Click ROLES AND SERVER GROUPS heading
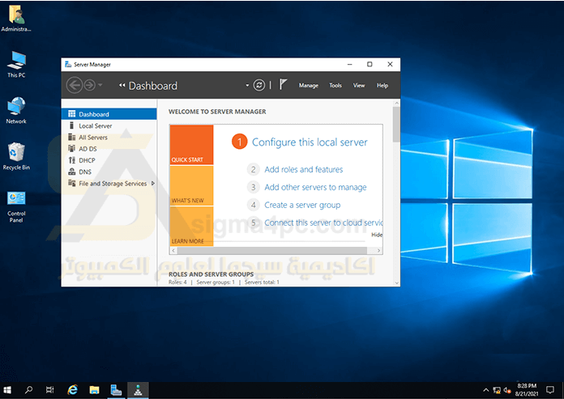Screen dimensions: 564x399 [x=211, y=274]
